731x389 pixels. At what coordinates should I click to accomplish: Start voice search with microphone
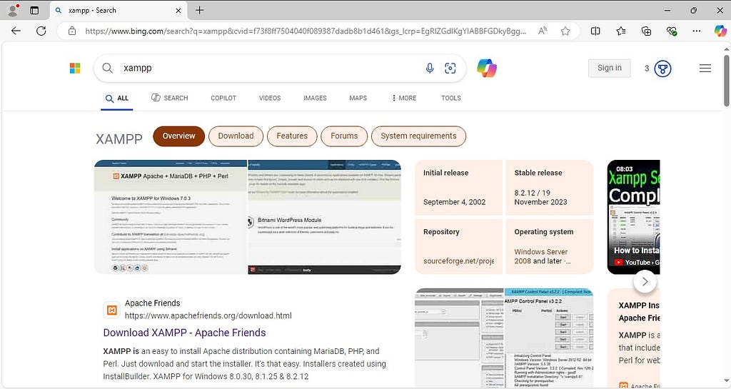pos(430,69)
